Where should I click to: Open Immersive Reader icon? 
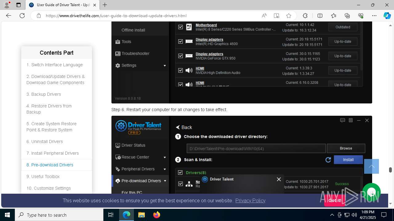point(276,16)
